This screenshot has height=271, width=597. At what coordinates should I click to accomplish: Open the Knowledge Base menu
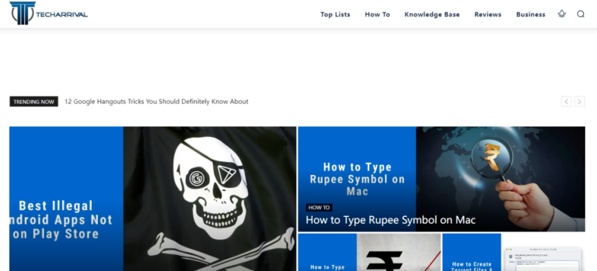point(432,15)
